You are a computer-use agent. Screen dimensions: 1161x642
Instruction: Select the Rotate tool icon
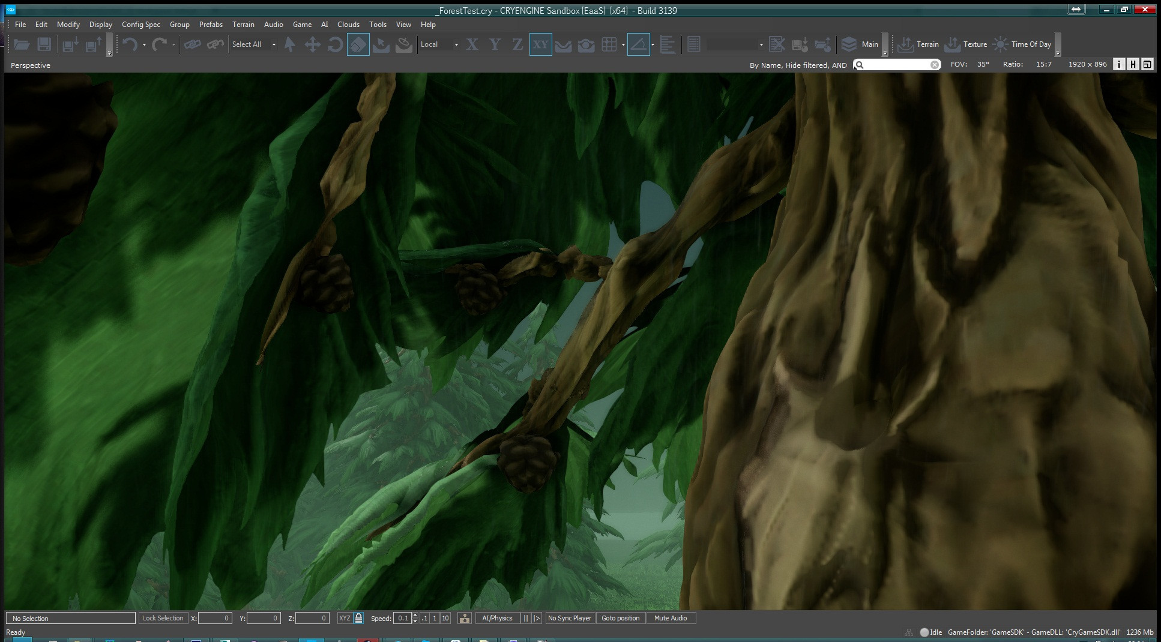pos(335,44)
